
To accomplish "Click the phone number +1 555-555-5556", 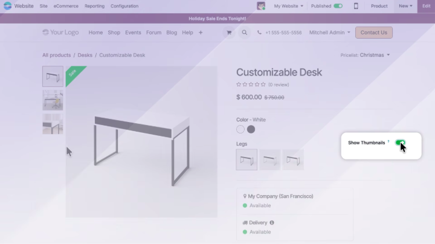I will (283, 33).
